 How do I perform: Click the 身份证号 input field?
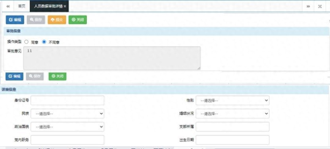coord(67,100)
